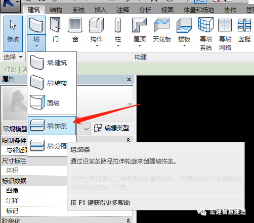254x223 pixels.
Task: Expand the 屋顶 dropdown arrow
Action: coord(140,46)
